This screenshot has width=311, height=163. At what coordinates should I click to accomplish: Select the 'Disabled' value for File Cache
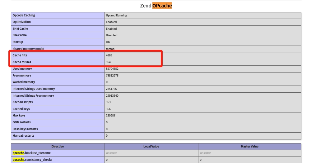(x=111, y=35)
